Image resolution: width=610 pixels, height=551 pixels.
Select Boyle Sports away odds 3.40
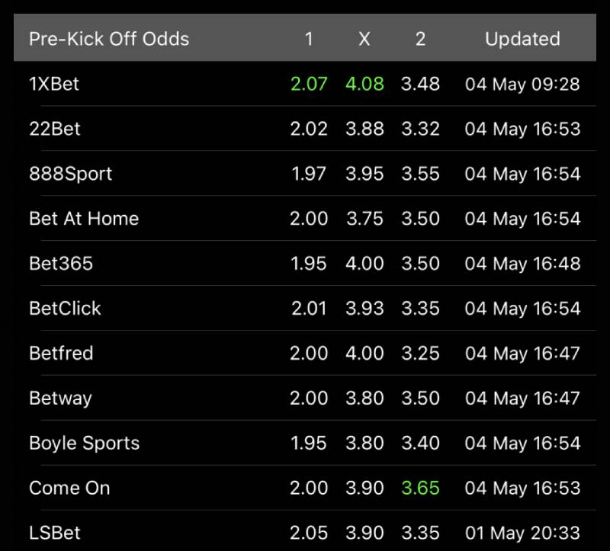pyautogui.click(x=421, y=443)
